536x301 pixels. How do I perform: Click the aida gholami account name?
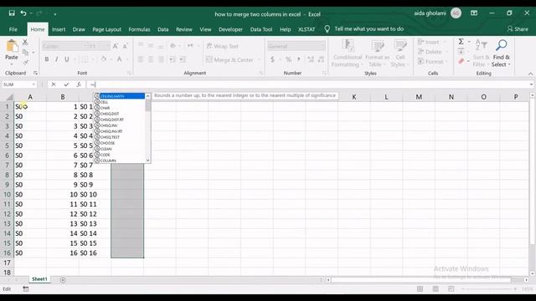click(x=430, y=13)
